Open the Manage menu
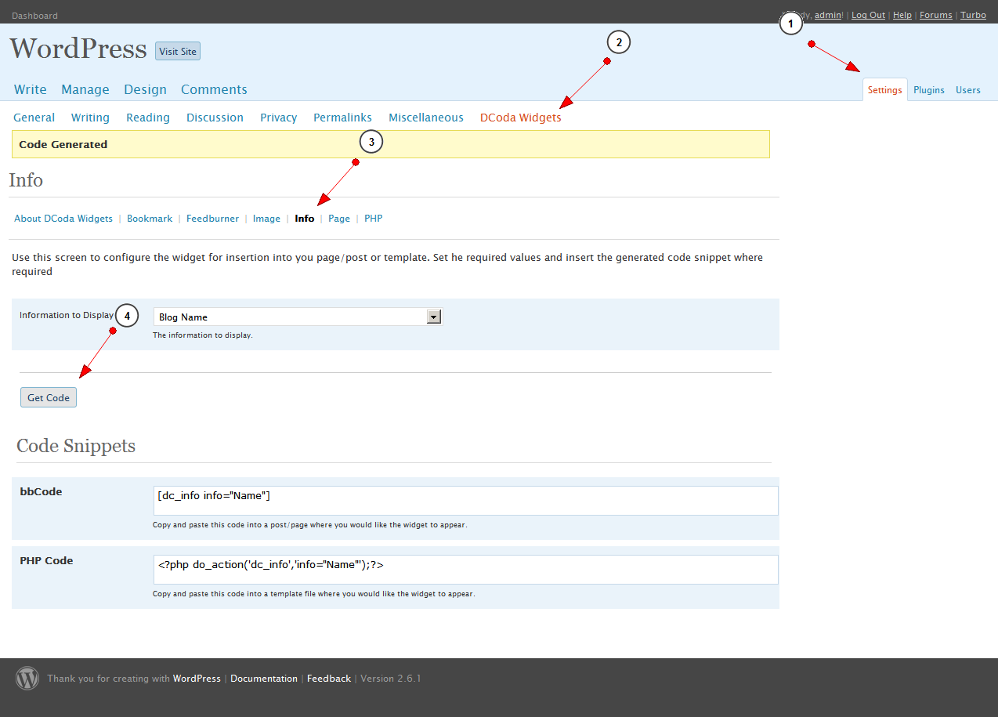This screenshot has height=717, width=998. click(x=85, y=89)
